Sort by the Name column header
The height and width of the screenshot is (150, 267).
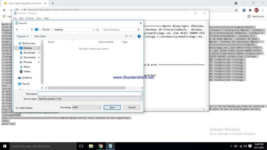pyautogui.click(x=51, y=42)
